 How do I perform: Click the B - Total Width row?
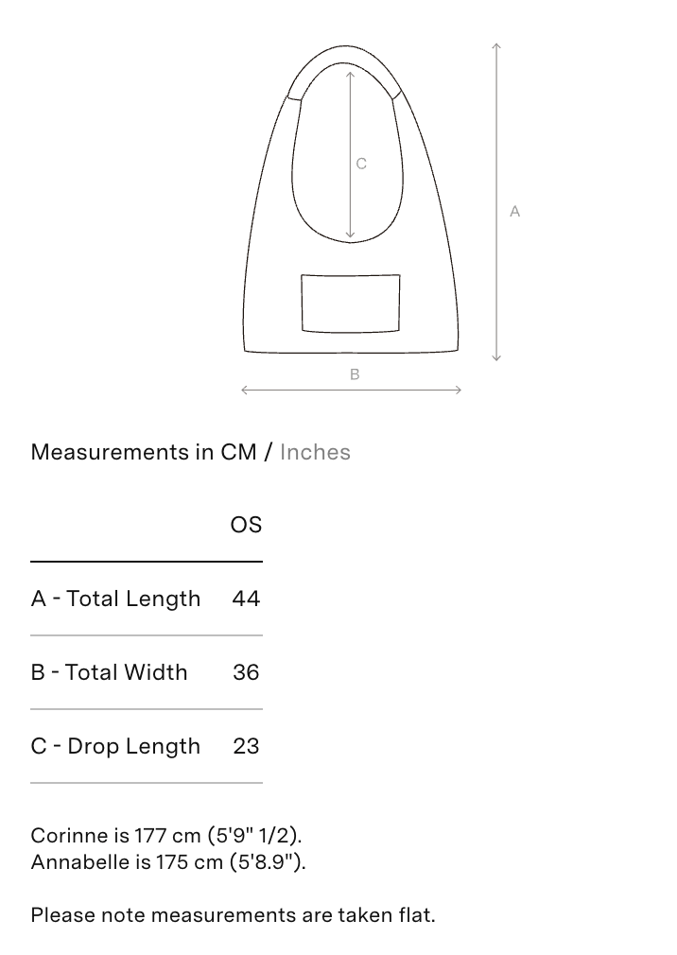pos(147,672)
